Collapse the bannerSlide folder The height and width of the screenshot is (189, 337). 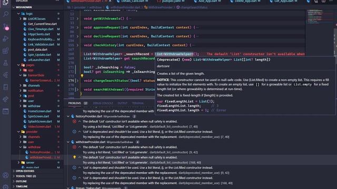pos(21,75)
